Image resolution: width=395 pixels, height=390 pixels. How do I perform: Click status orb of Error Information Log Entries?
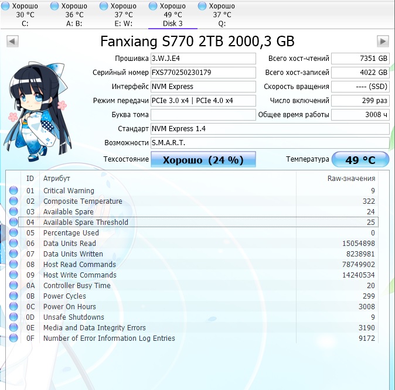pos(13,338)
